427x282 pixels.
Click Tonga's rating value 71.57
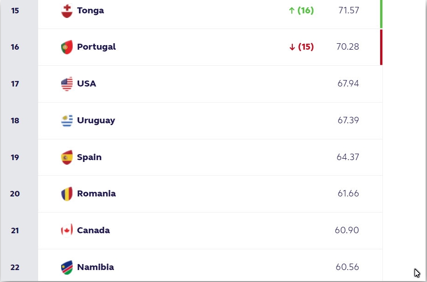click(x=347, y=10)
